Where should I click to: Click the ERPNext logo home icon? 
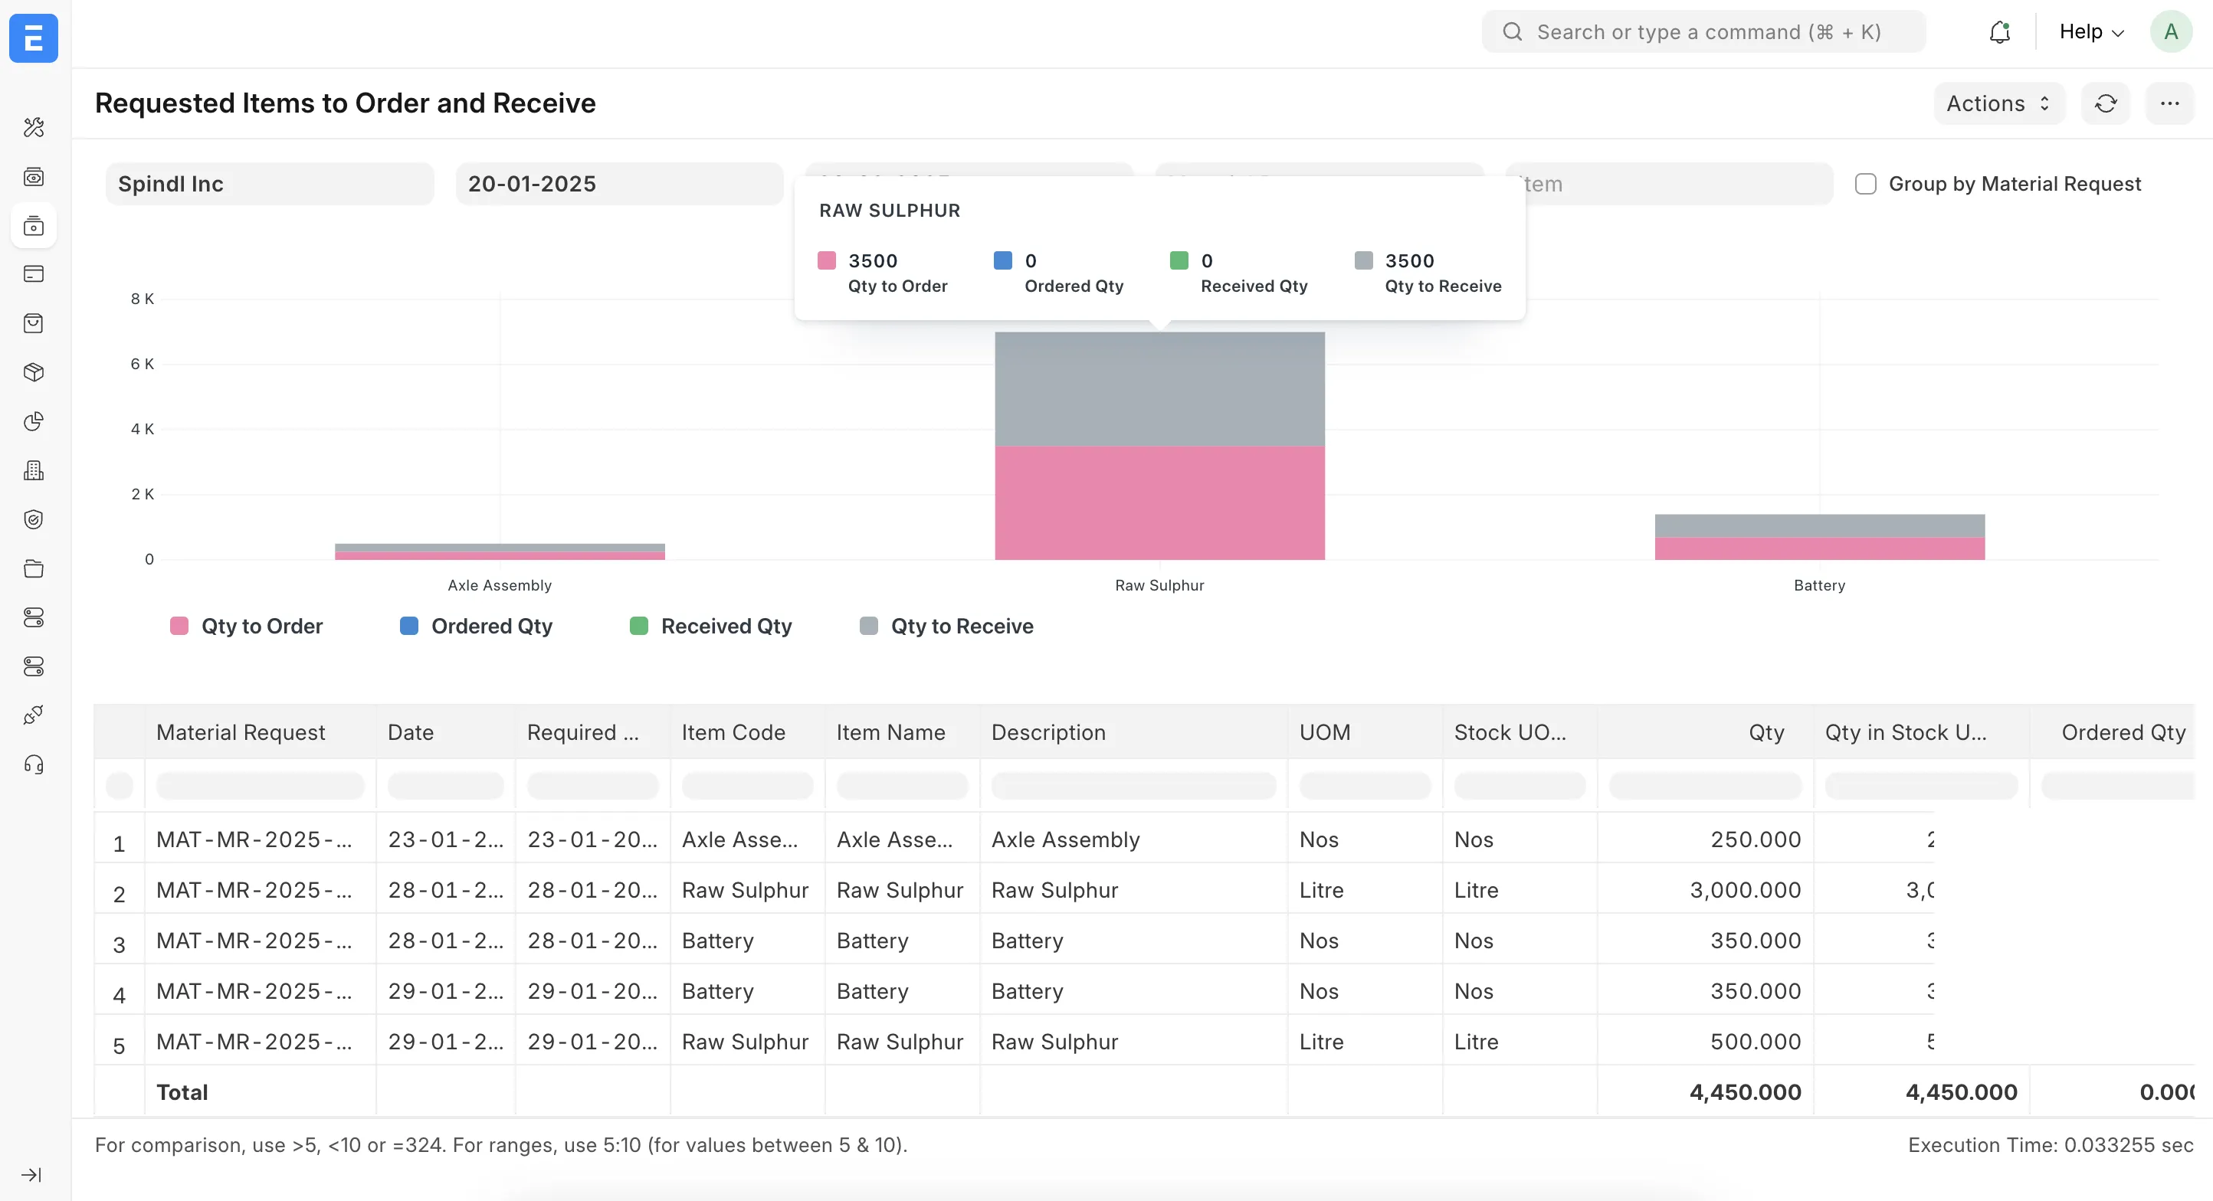[34, 38]
